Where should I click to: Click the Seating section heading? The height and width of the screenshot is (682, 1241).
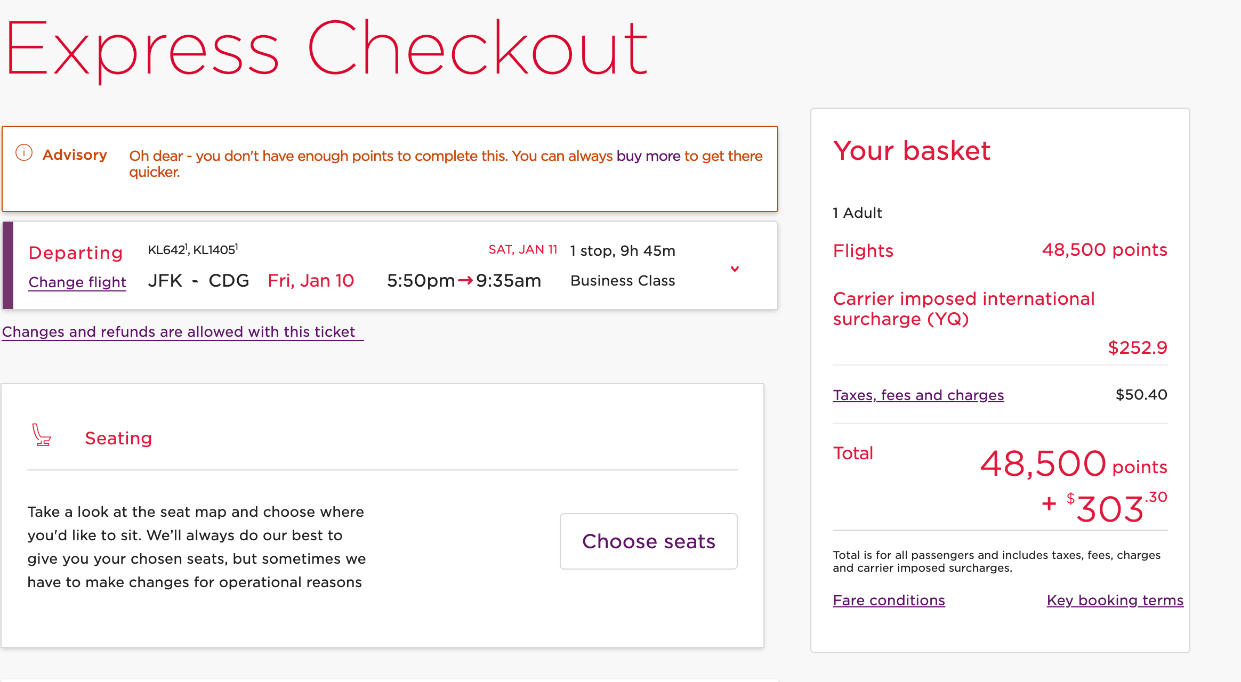point(118,438)
